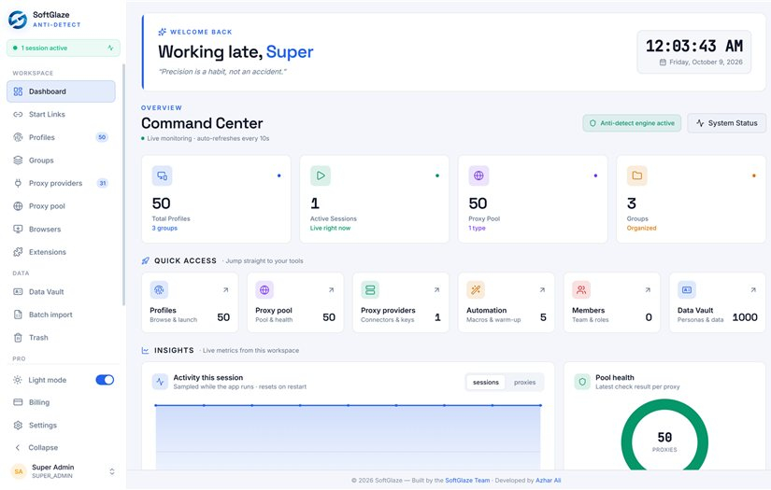Screen dimensions: 771x490
Task: Click the activity chart area
Action: (x=349, y=437)
